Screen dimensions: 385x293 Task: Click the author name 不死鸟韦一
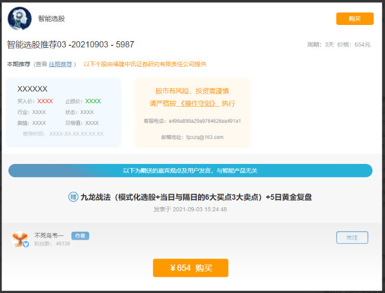click(x=49, y=235)
